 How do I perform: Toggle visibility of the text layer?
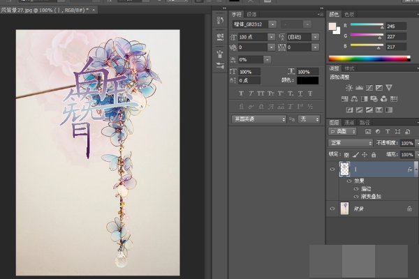point(332,168)
